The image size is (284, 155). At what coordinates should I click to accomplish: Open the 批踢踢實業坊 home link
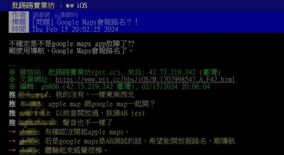33,6
